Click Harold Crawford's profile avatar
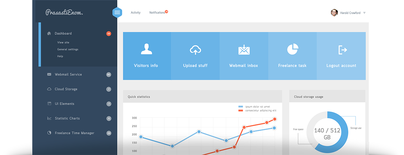The image size is (404, 155). pos(334,13)
